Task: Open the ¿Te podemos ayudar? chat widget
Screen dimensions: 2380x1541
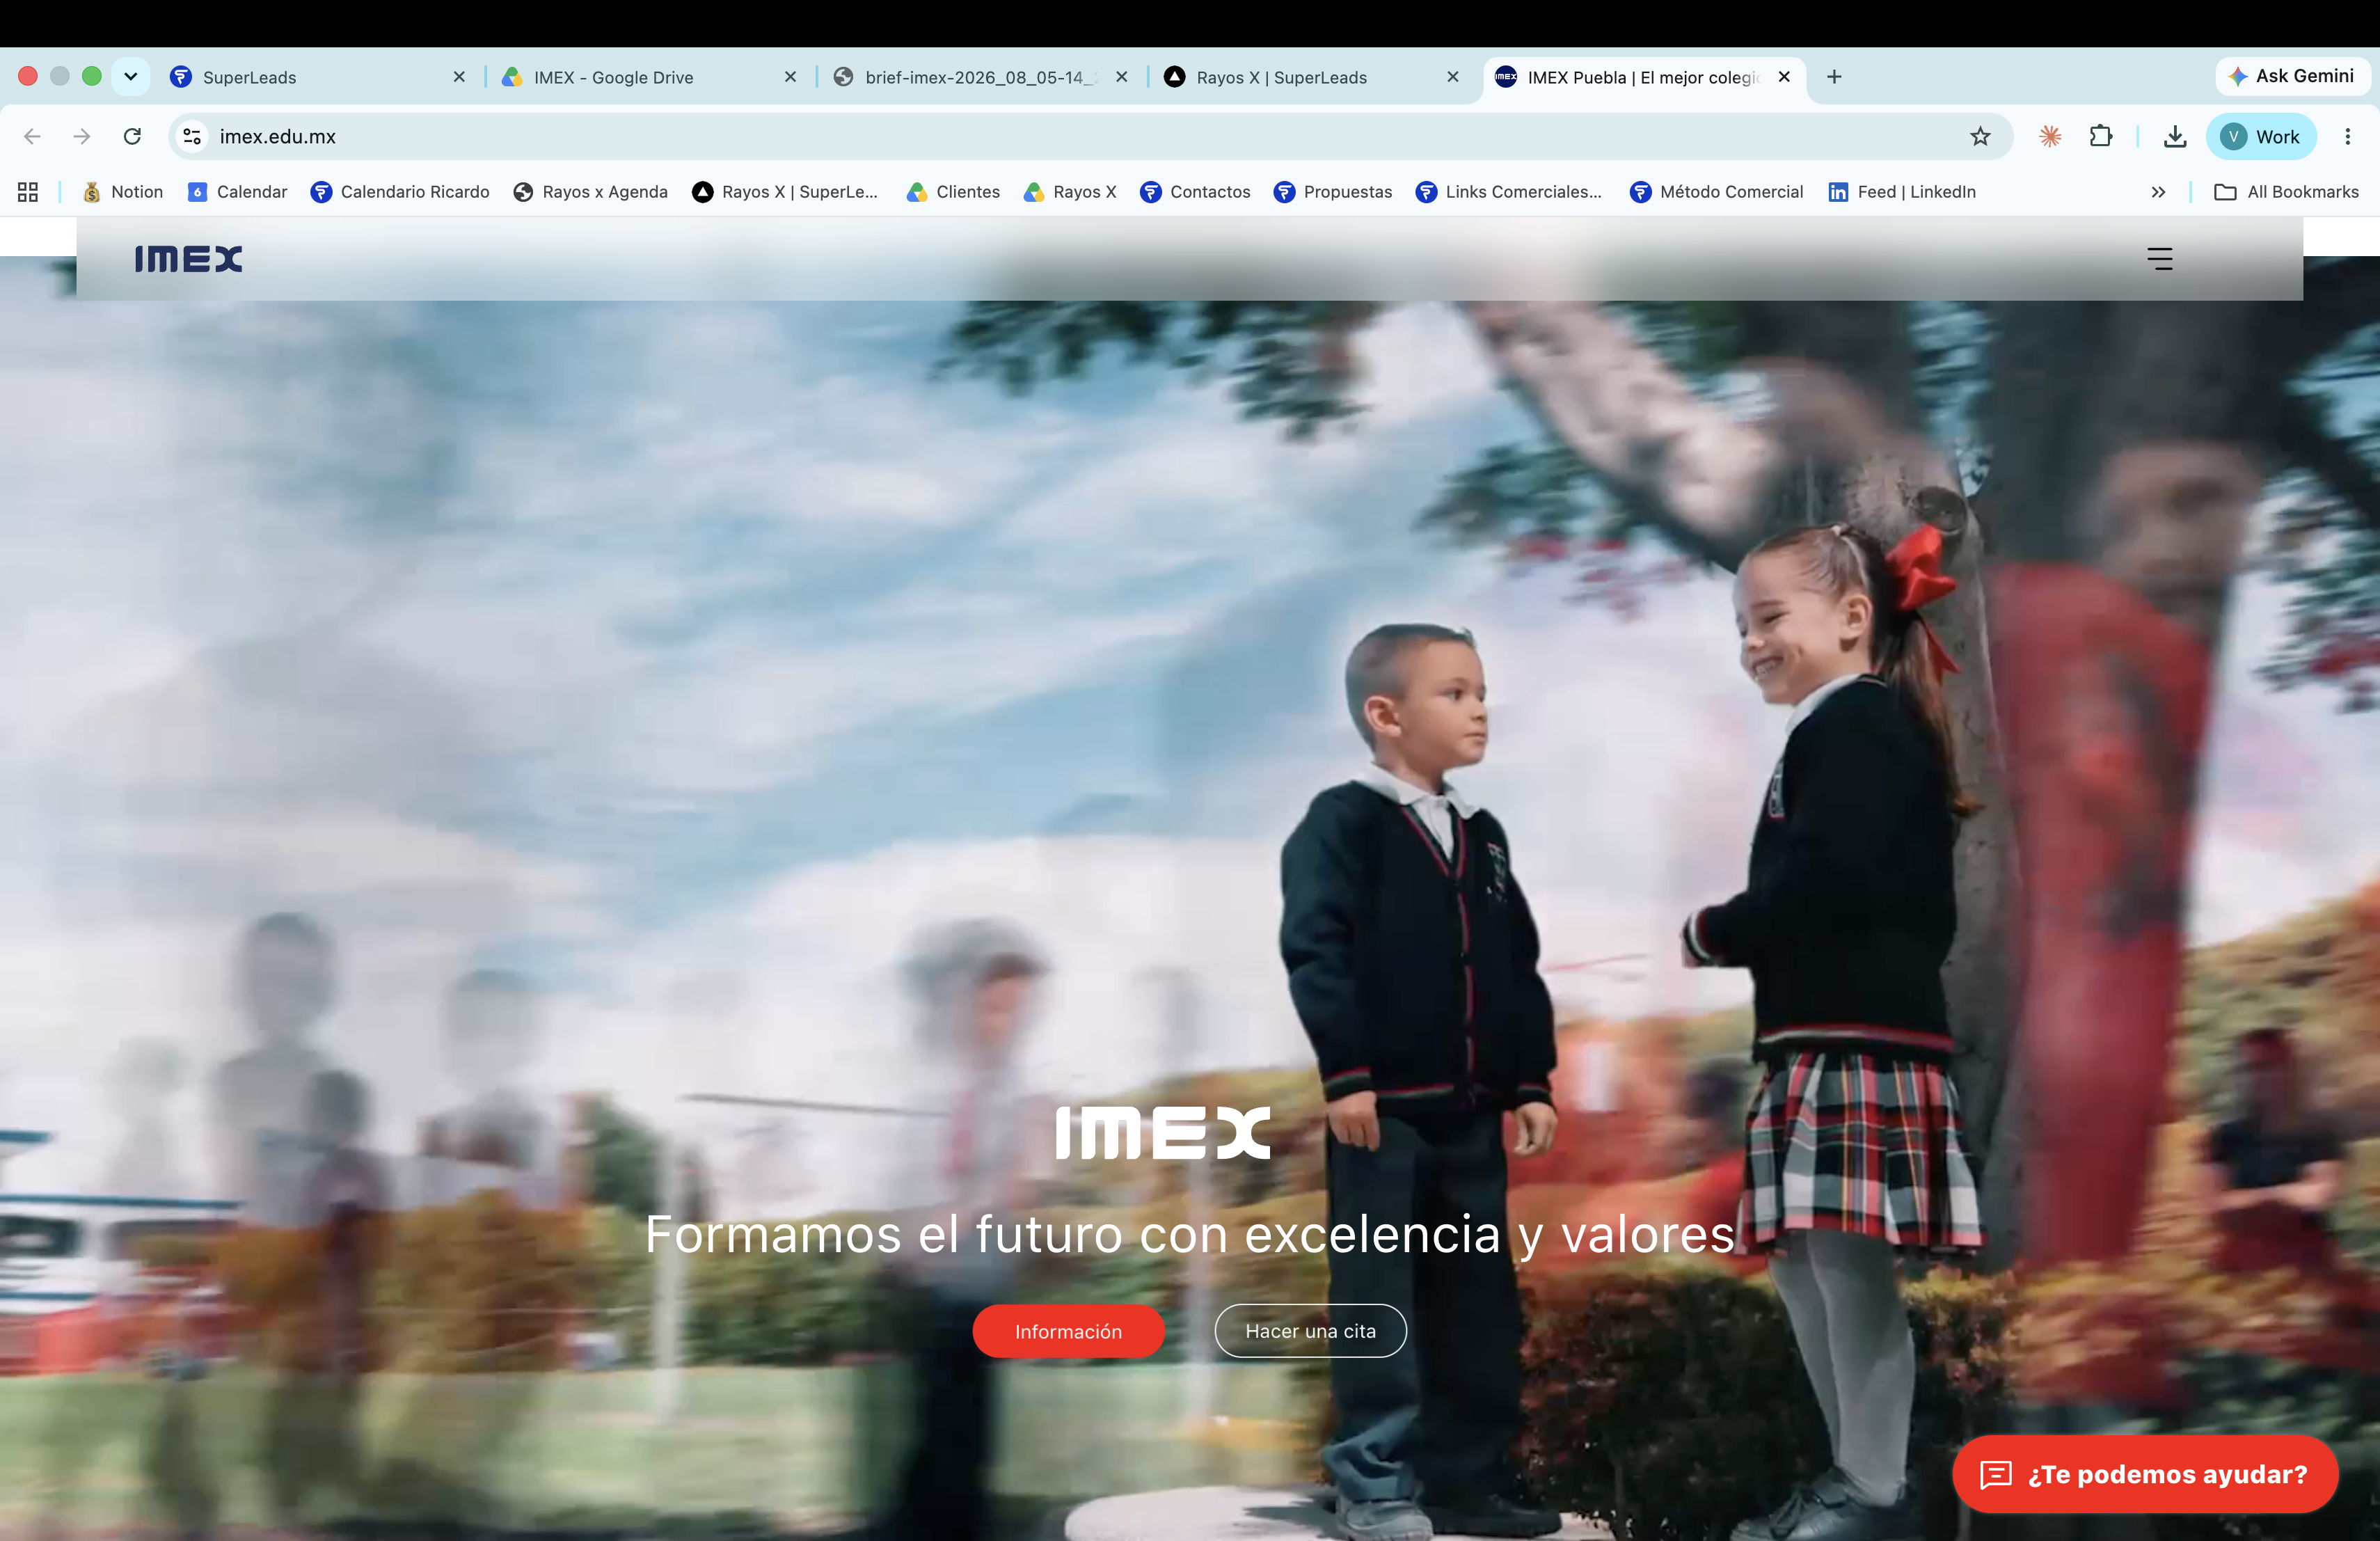Action: pos(2144,1474)
